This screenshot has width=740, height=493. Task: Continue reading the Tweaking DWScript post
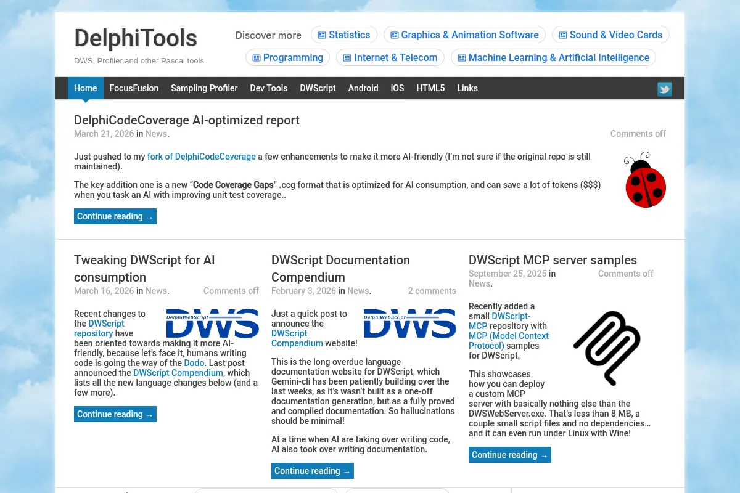[x=115, y=414]
